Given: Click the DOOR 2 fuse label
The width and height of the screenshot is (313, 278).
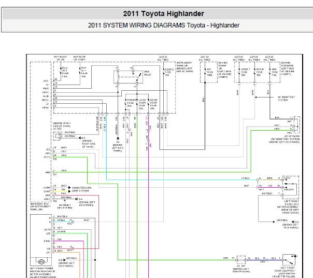Looking at the screenshot, I should (169, 72).
